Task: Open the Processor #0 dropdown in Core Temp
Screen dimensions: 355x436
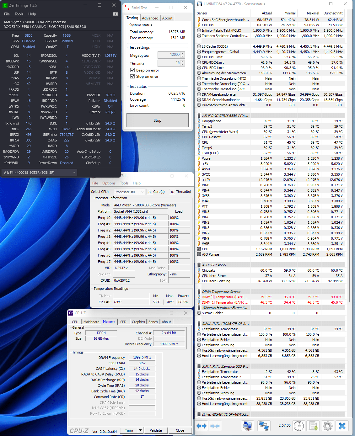Action: [129, 192]
